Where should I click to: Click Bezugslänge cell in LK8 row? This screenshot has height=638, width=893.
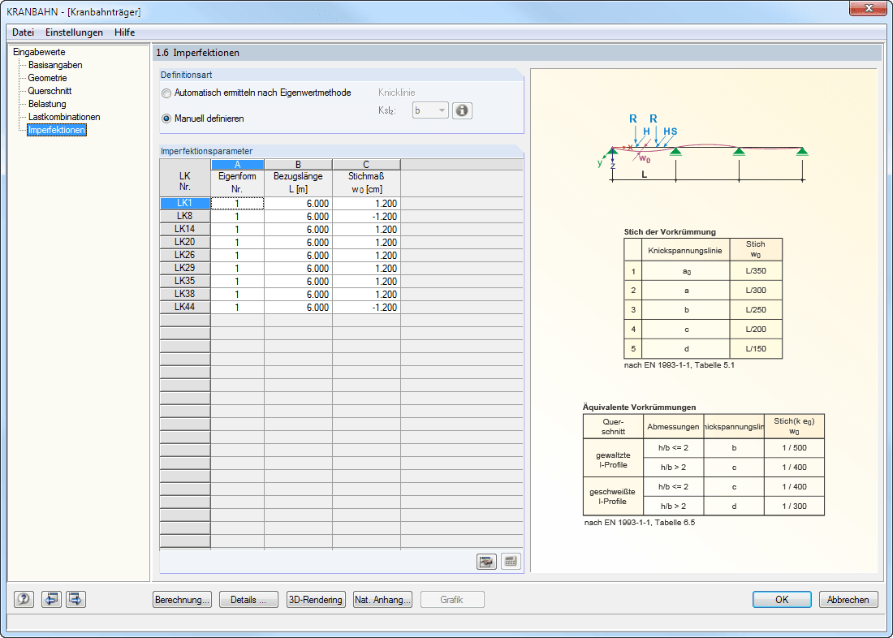(299, 217)
